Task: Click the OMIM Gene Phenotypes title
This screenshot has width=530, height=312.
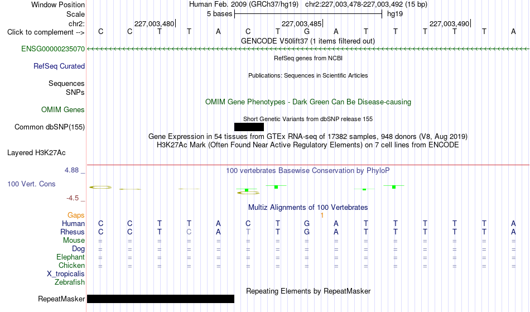Action: point(308,102)
